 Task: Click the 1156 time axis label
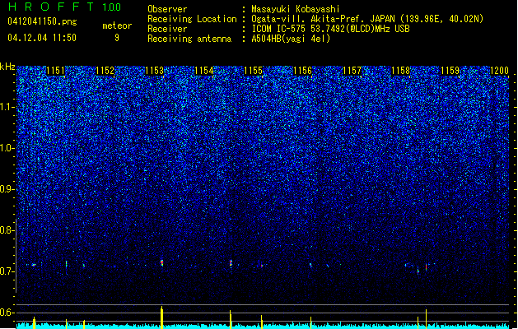click(302, 71)
